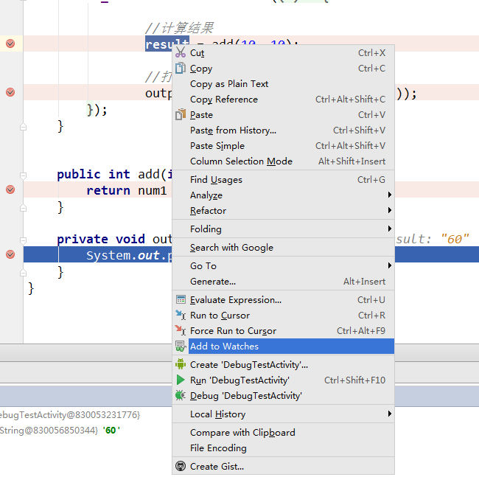This screenshot has width=479, height=477.
Task: Click fold end marker below return num1
Action: click(24, 208)
